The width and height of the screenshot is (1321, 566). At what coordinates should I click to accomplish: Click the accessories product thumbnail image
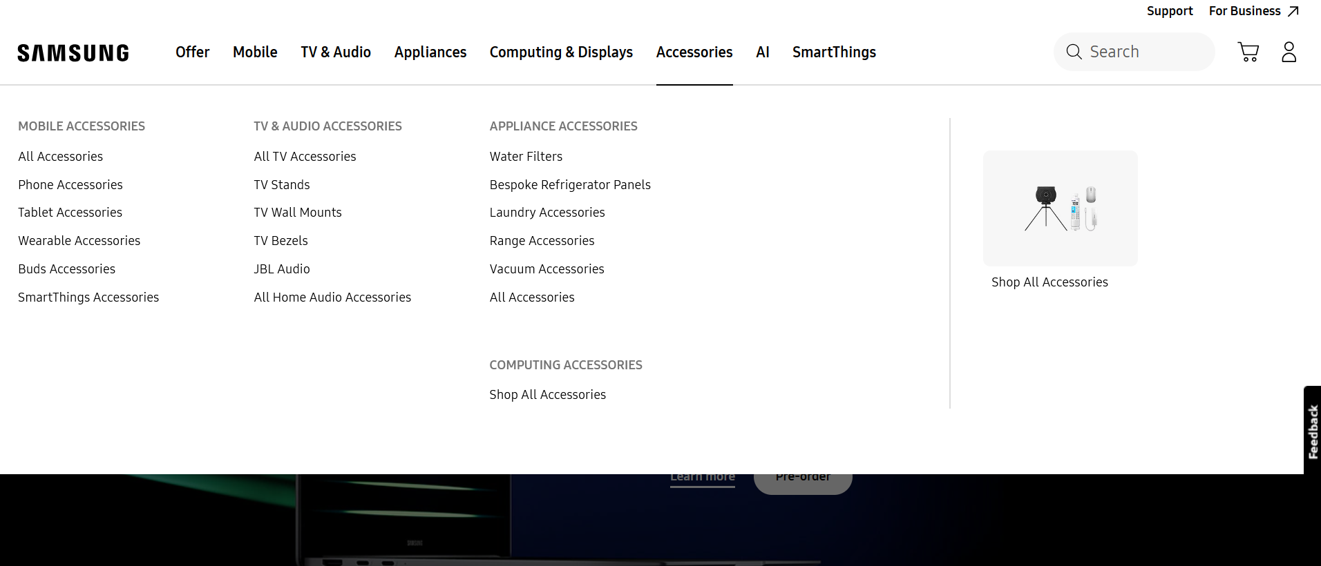1060,208
